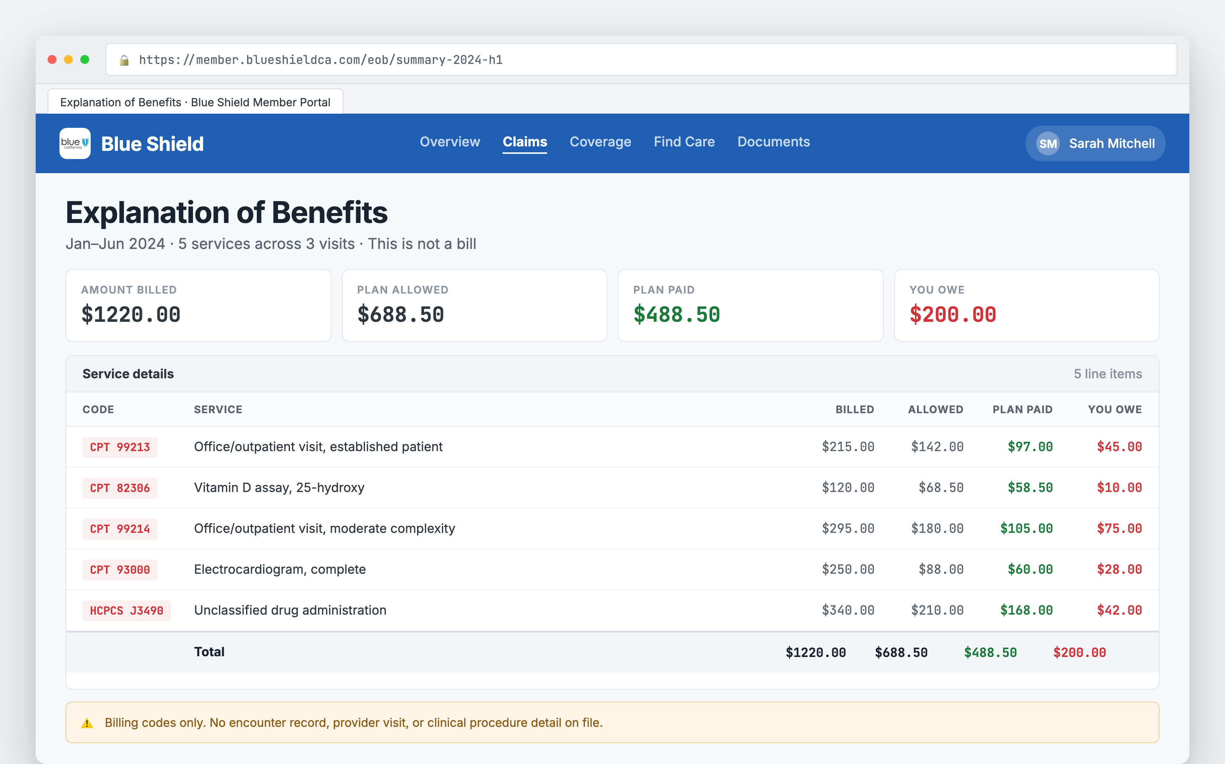
Task: Open the Find Care section
Action: [684, 142]
